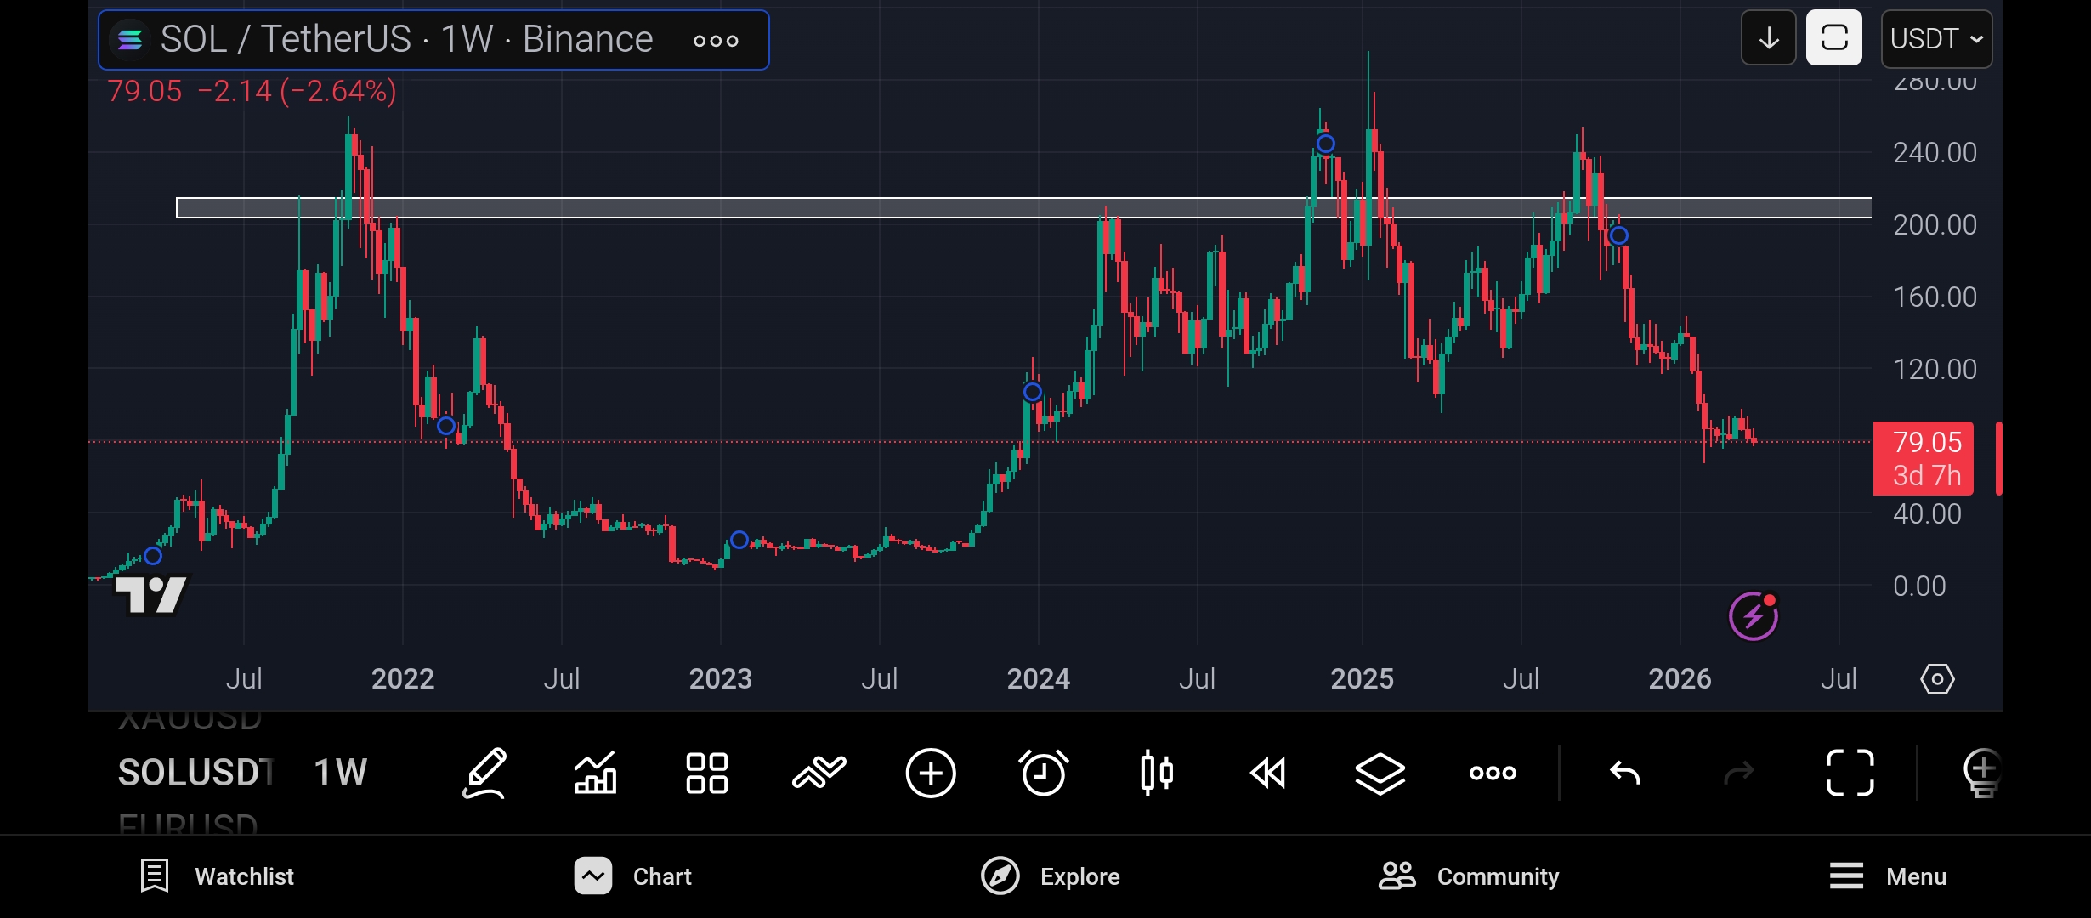Tap the blue circle marker before Jul 2021
2091x918 pixels.
pyautogui.click(x=153, y=556)
